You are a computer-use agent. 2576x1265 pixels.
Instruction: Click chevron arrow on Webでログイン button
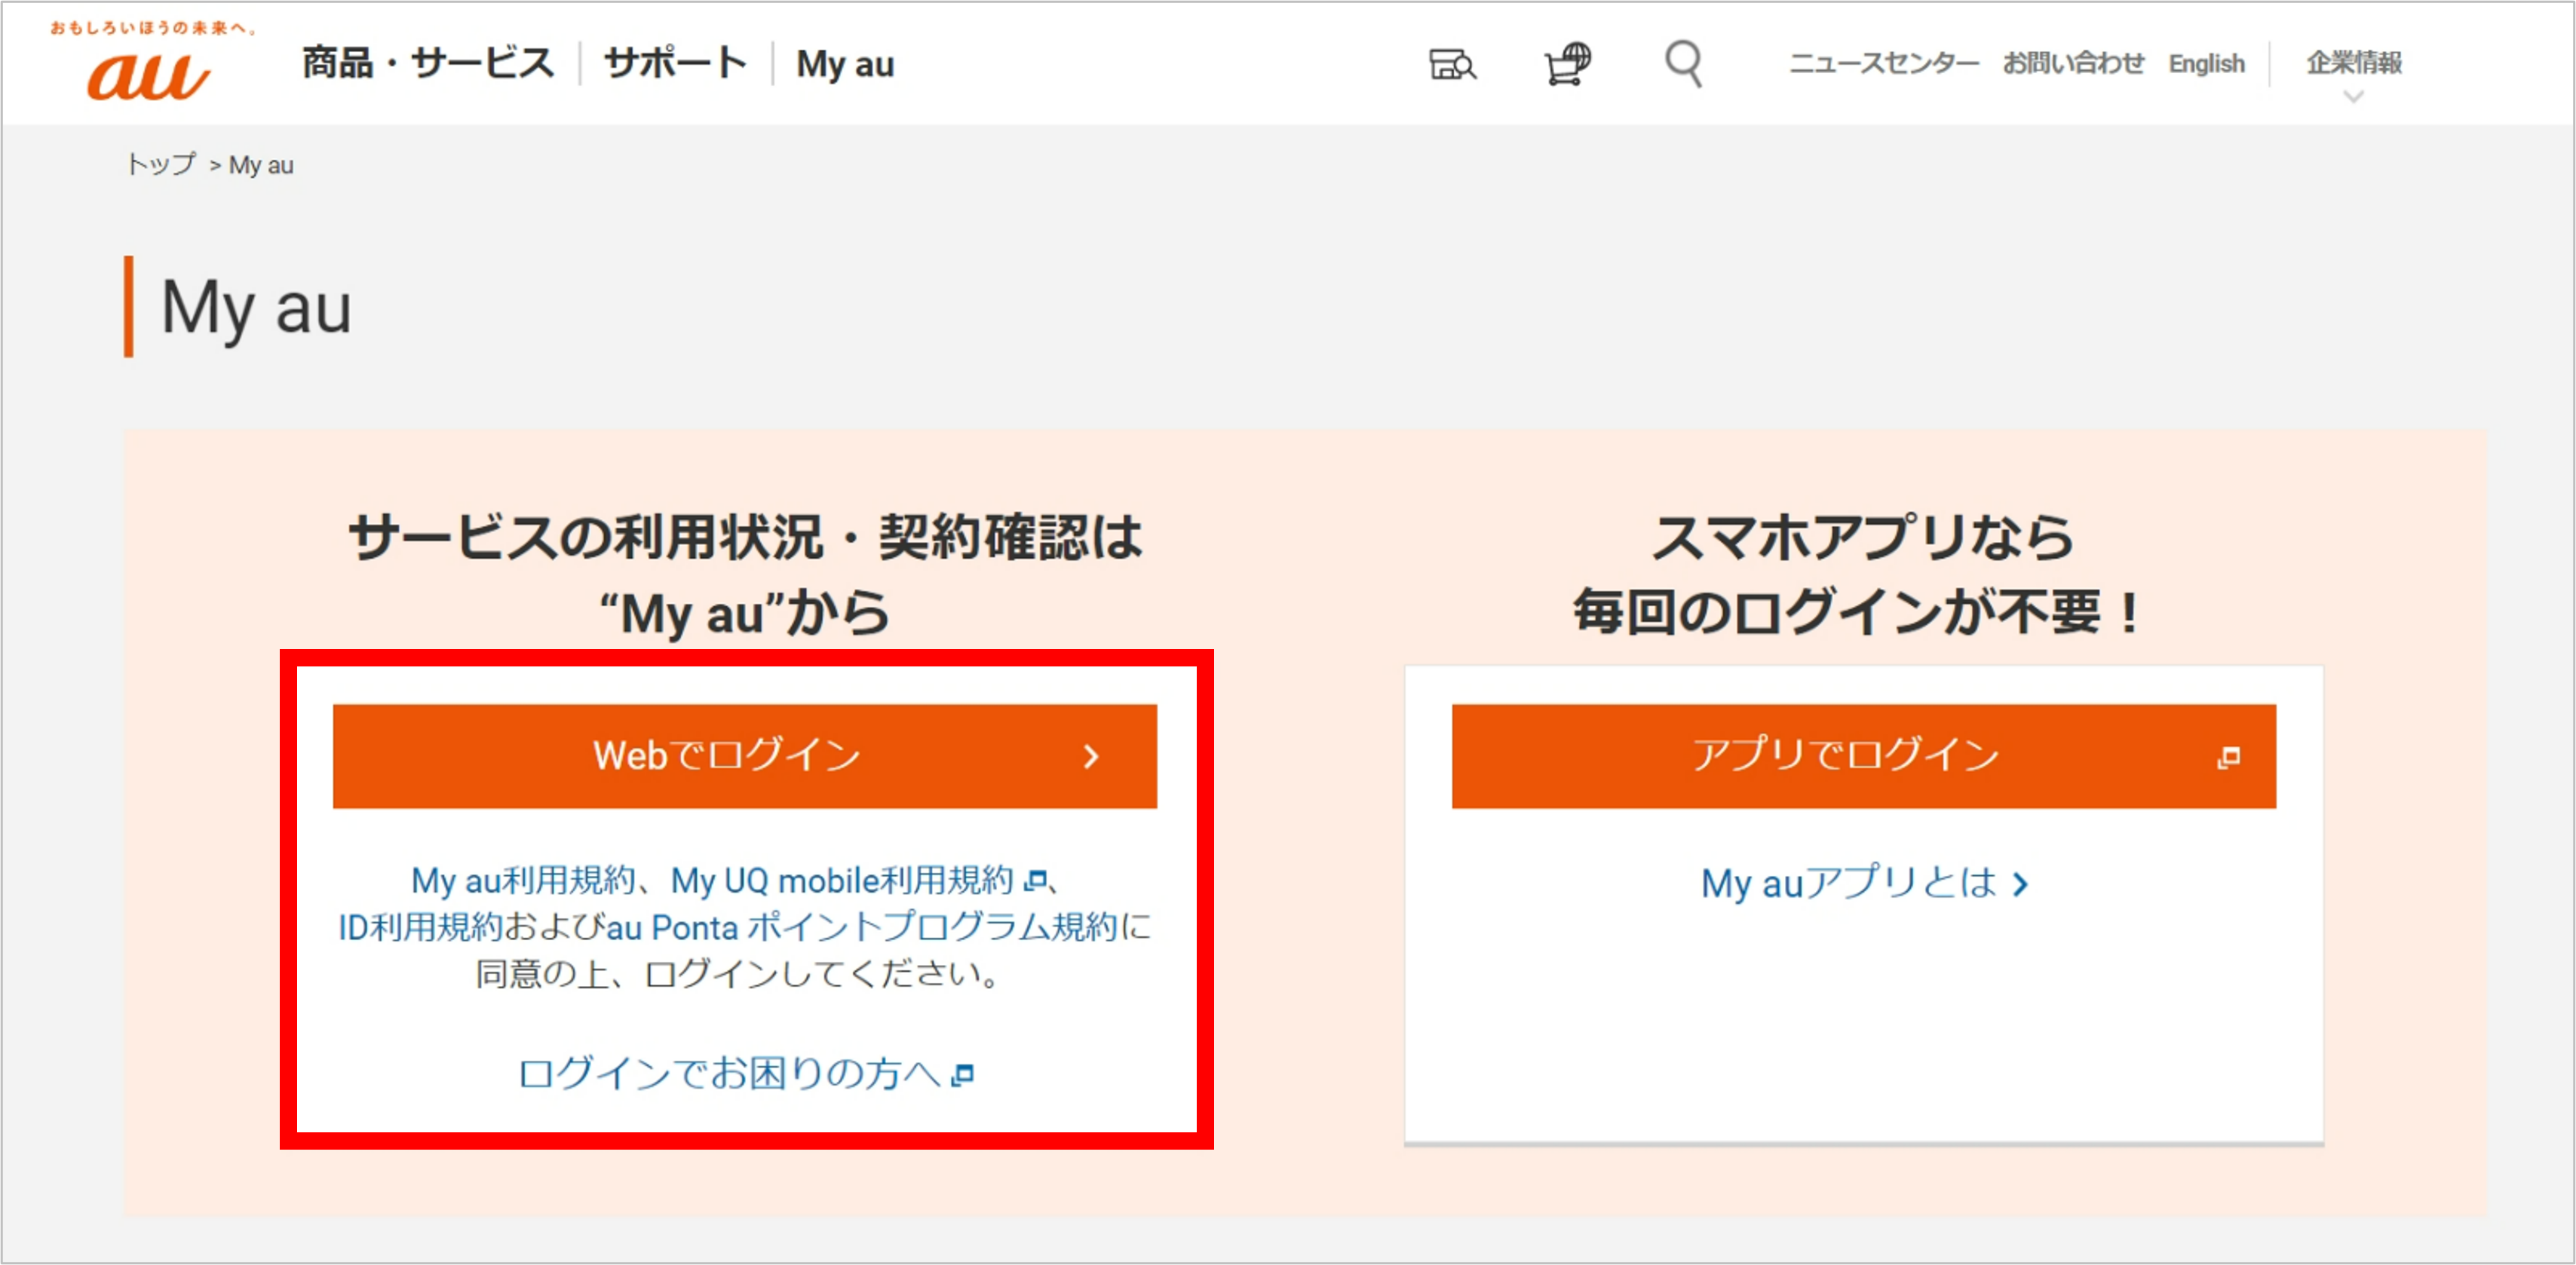1091,756
